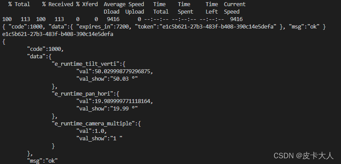The image size is (341, 164).
Task: Click the lone opening brace line
Action: [x=4, y=42]
